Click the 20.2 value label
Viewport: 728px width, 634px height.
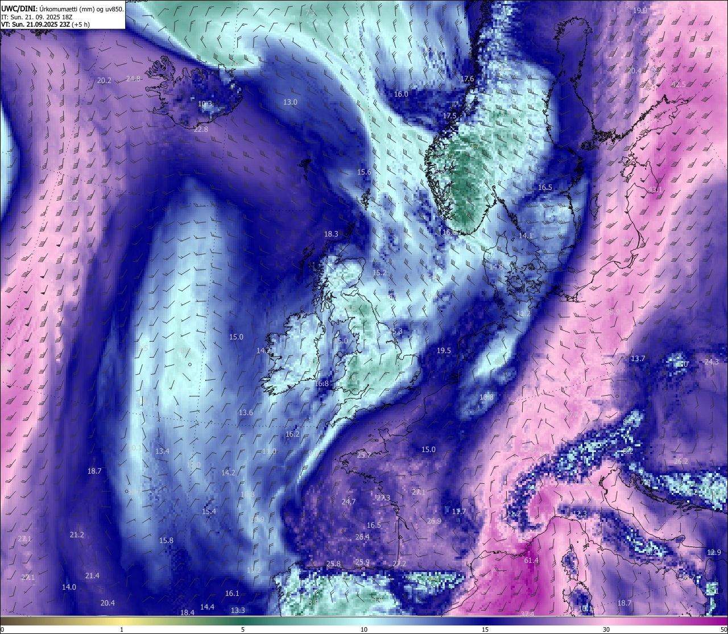(x=104, y=80)
